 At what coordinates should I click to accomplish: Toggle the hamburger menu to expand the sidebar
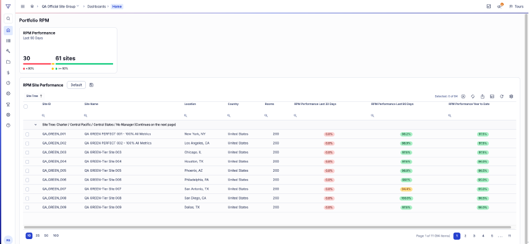[x=23, y=6]
